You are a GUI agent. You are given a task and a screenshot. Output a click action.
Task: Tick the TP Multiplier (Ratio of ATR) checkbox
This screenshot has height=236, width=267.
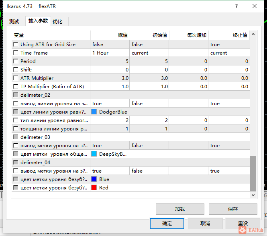coord(16,87)
